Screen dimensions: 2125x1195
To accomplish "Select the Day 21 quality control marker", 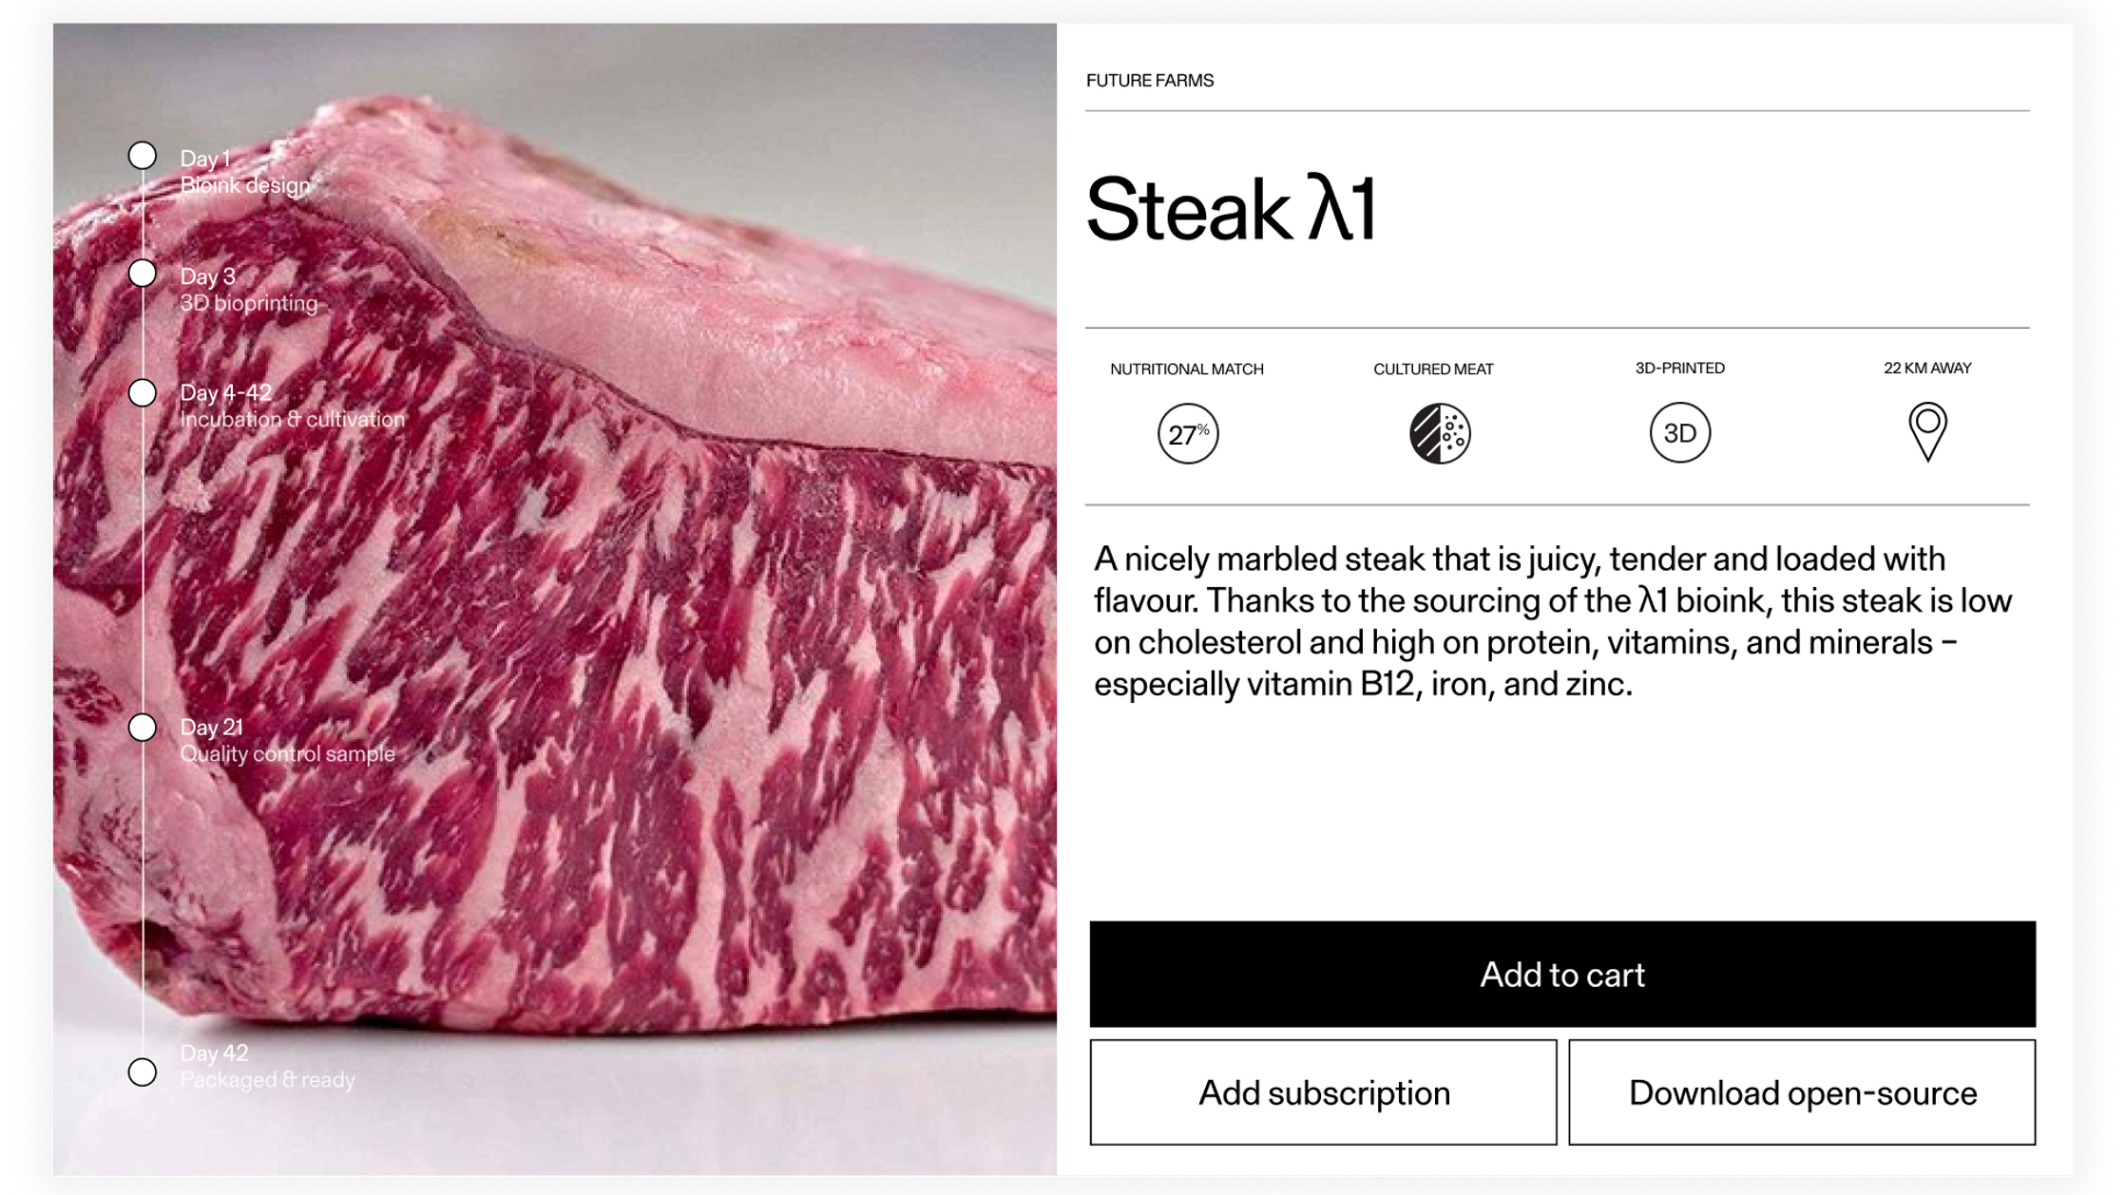I will (143, 728).
